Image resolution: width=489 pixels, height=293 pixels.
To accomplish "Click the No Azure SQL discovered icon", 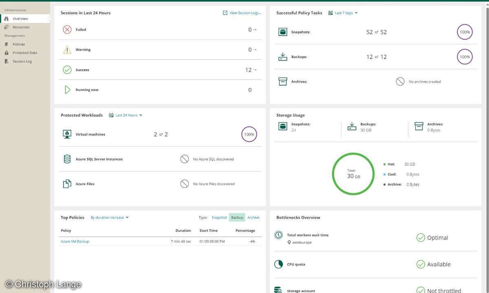I will (x=185, y=159).
